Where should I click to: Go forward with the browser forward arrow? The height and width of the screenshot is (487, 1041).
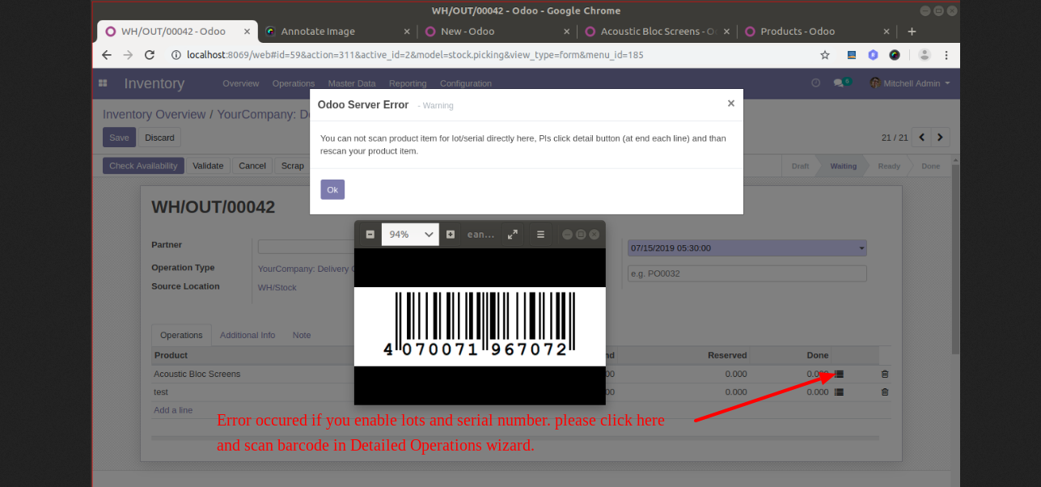pos(128,55)
